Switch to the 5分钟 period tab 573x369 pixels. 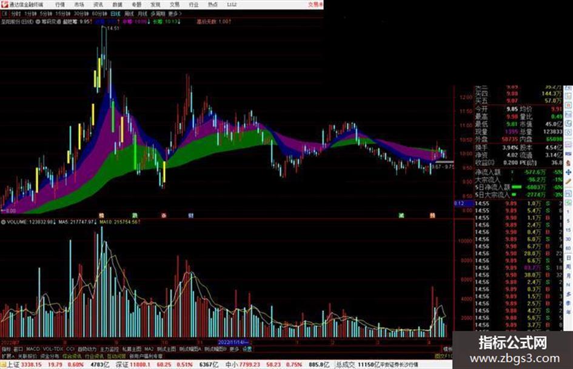pyautogui.click(x=46, y=14)
